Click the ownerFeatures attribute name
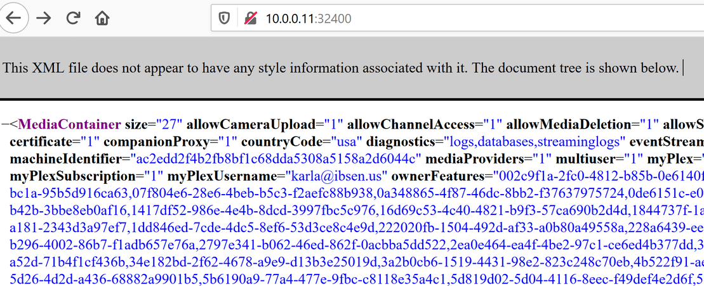Screen dimensions: 704x286 pos(439,175)
